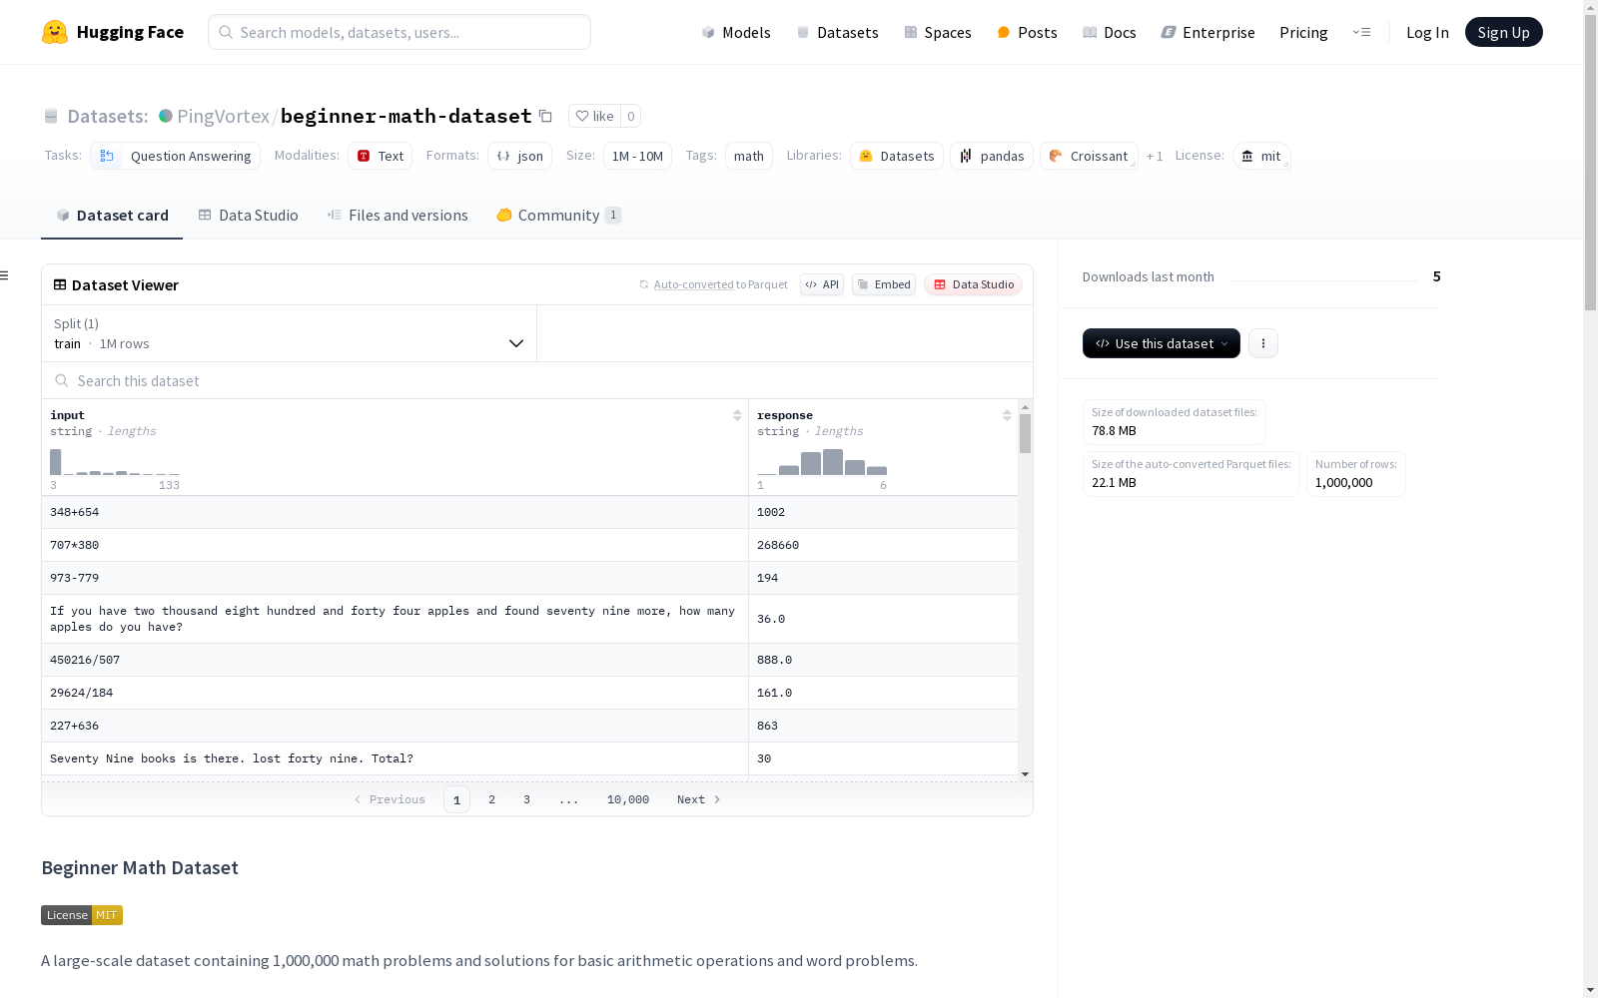
Task: Click the dataset table vertical scrollbar
Action: coord(1025,434)
